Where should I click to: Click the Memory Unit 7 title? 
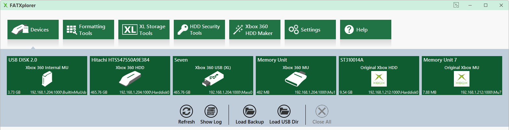coord(440,60)
